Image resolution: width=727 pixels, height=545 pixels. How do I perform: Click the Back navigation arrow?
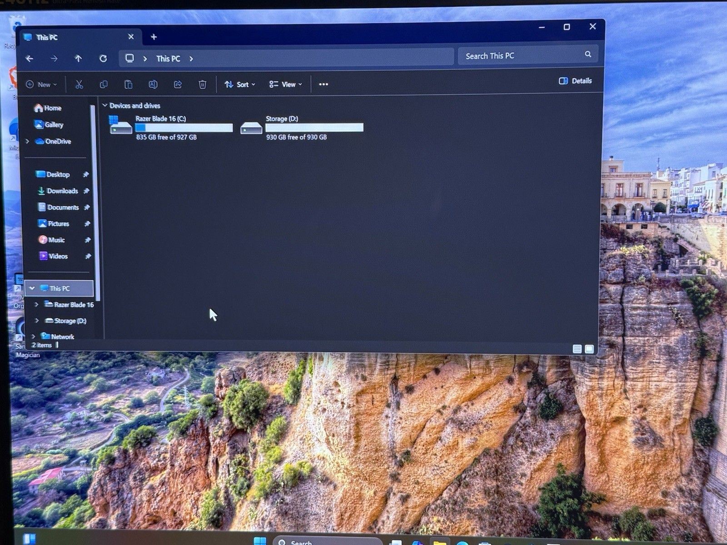click(x=30, y=59)
